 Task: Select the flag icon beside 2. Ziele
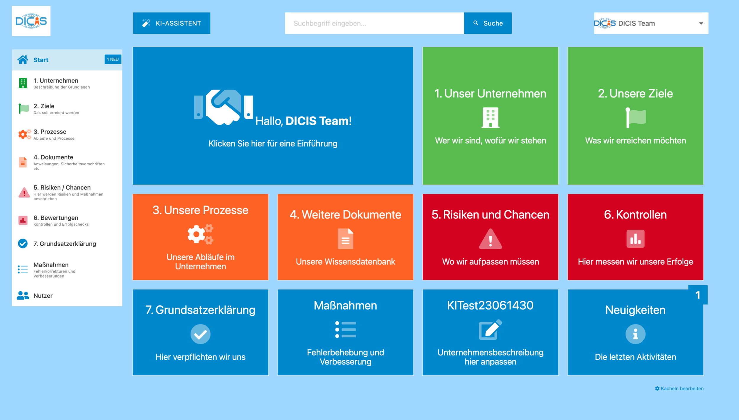(24, 109)
